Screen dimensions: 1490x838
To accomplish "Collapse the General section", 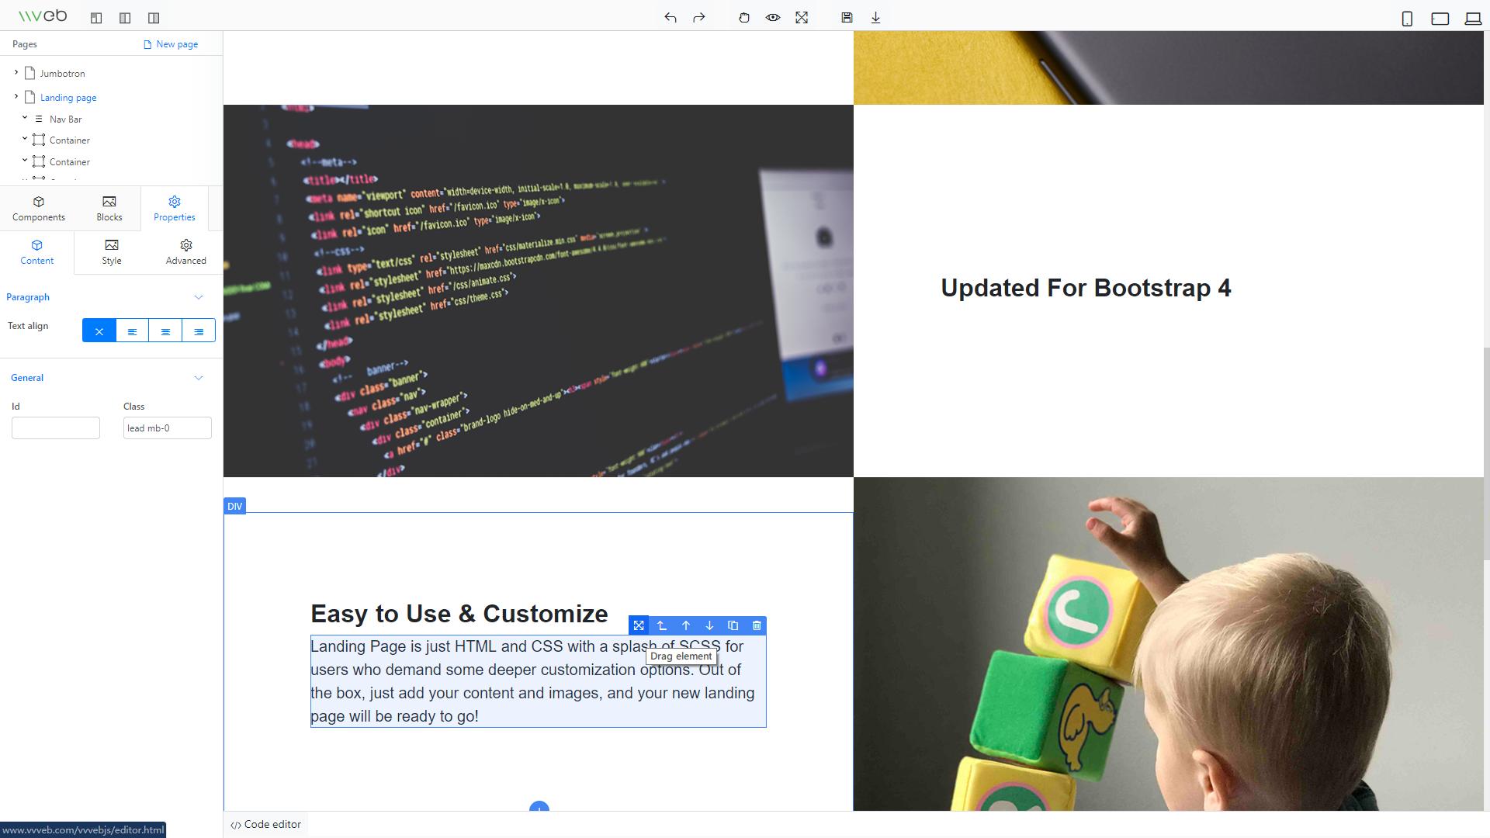I will click(198, 378).
